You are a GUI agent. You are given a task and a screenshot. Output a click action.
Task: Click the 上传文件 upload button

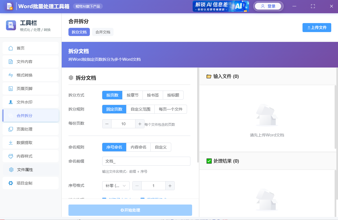[317, 28]
